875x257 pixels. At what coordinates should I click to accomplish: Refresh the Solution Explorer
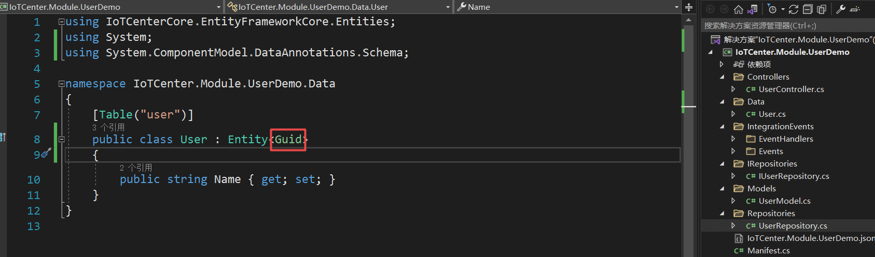coord(794,9)
